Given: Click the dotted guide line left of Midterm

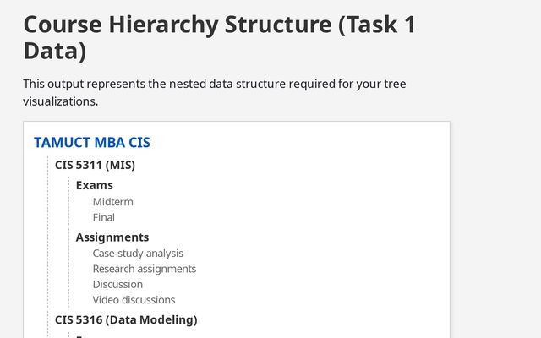Looking at the screenshot, I should (x=69, y=202).
